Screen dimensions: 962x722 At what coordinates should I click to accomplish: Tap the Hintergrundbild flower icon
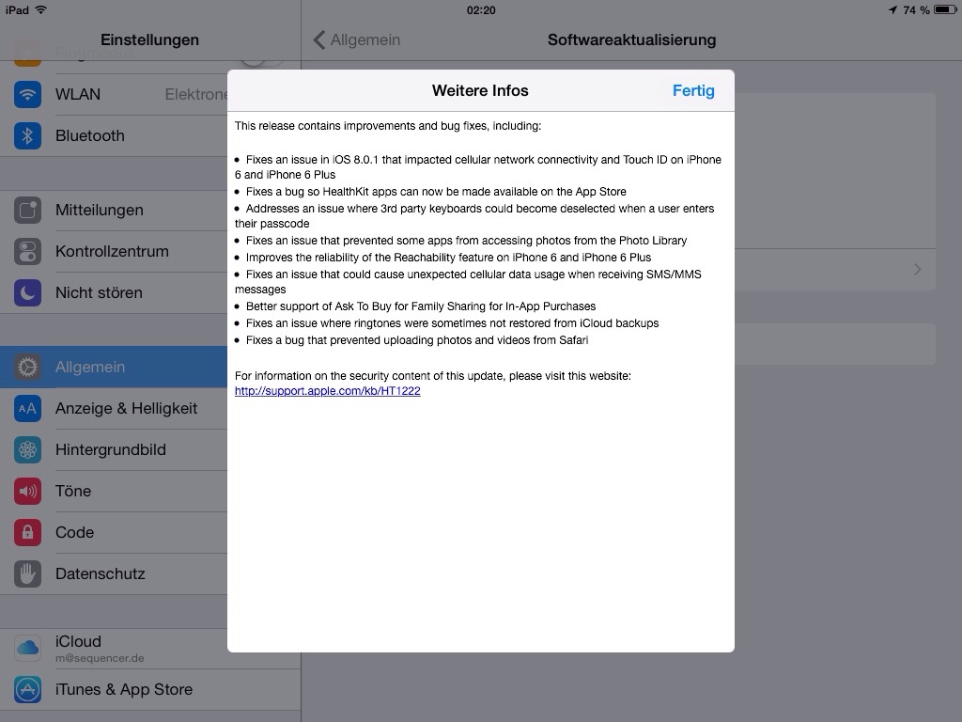pyautogui.click(x=27, y=450)
